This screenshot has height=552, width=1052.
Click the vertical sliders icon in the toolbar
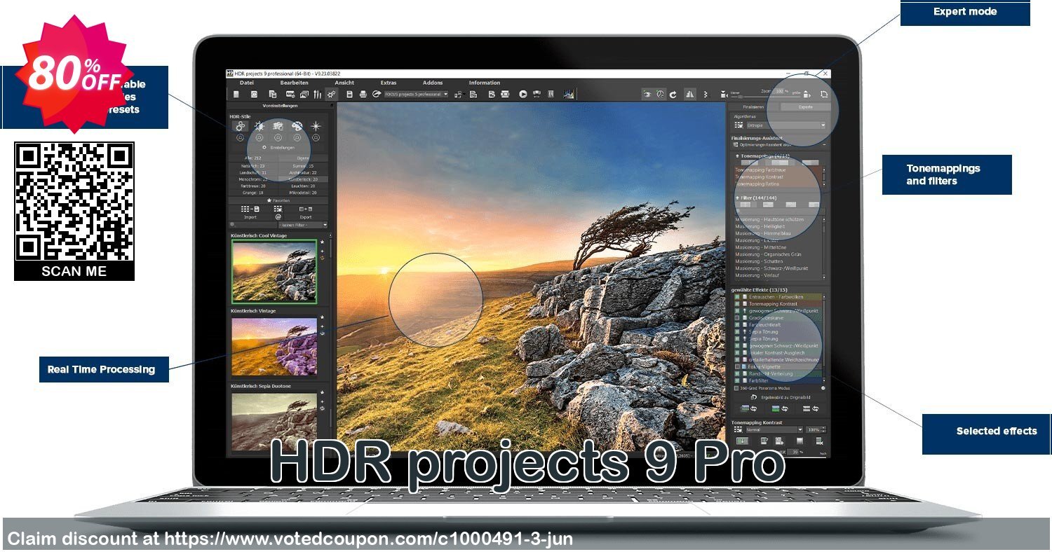(x=318, y=94)
